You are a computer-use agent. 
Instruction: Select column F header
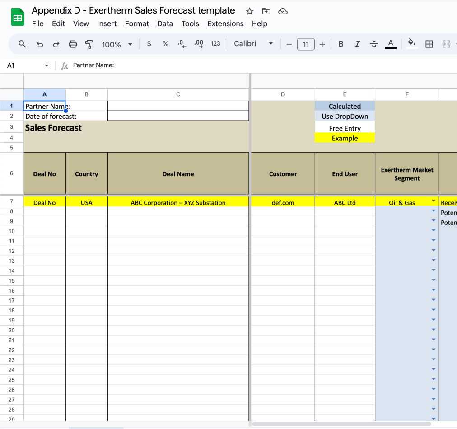coord(407,94)
